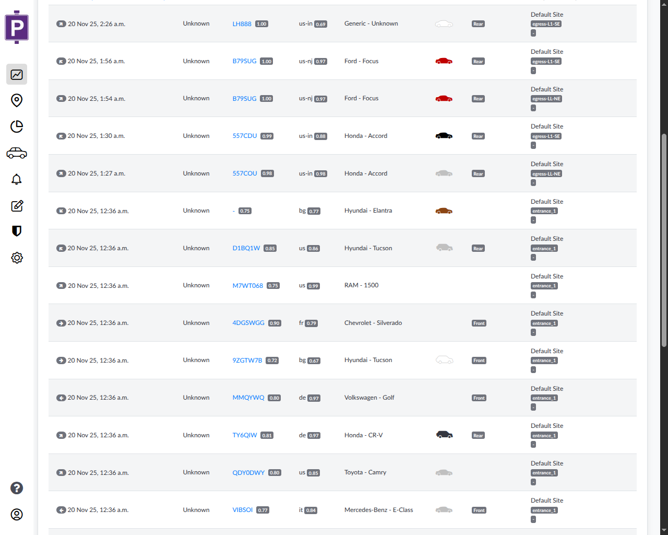Image resolution: width=668 pixels, height=535 pixels.
Task: Expand details on the RAM - 1500 row
Action: 533,295
